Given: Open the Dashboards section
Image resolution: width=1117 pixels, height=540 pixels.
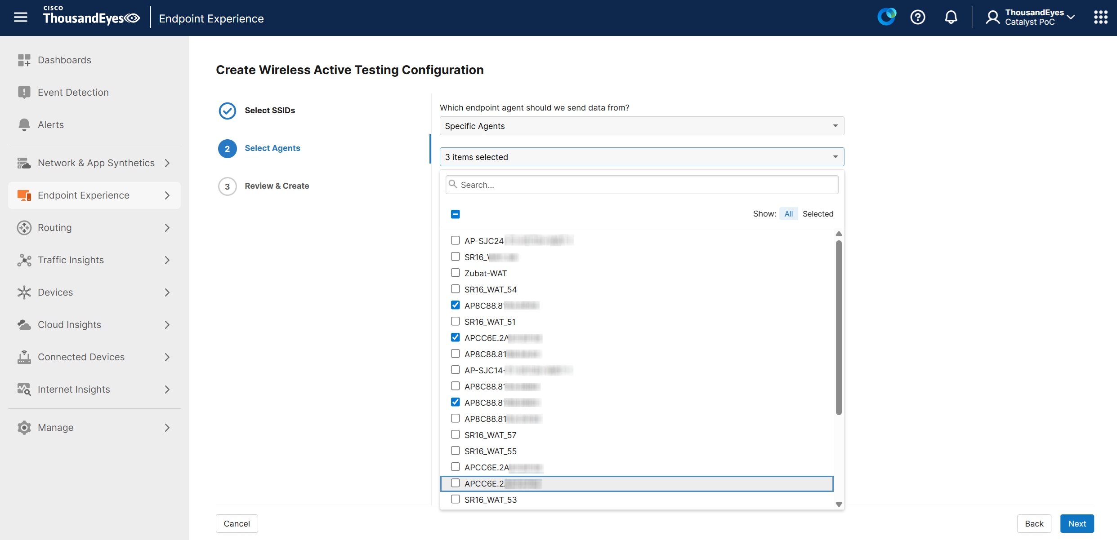Looking at the screenshot, I should coord(64,60).
